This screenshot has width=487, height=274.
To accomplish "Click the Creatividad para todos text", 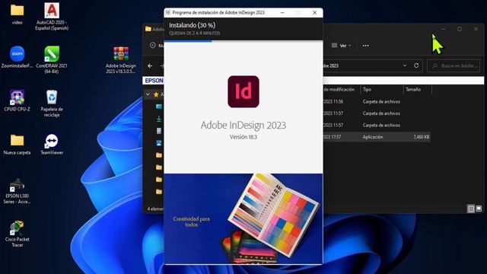I will [191, 221].
